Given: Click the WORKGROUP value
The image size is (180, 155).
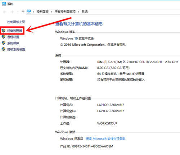Looking at the screenshot, I should [107, 123].
